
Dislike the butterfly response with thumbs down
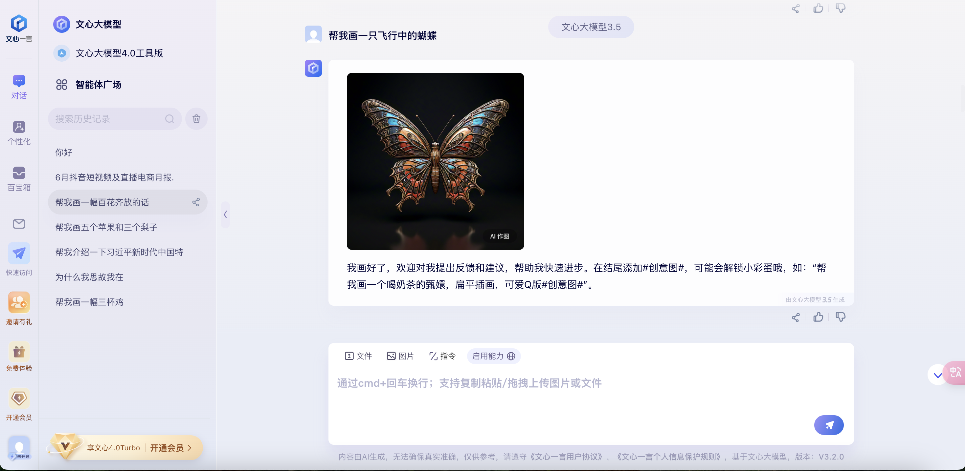[840, 317]
